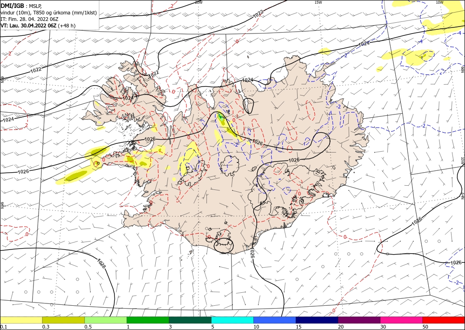This screenshot has height=330, width=465.
Task: Click the legend value '20'
Action: (x=341, y=327)
